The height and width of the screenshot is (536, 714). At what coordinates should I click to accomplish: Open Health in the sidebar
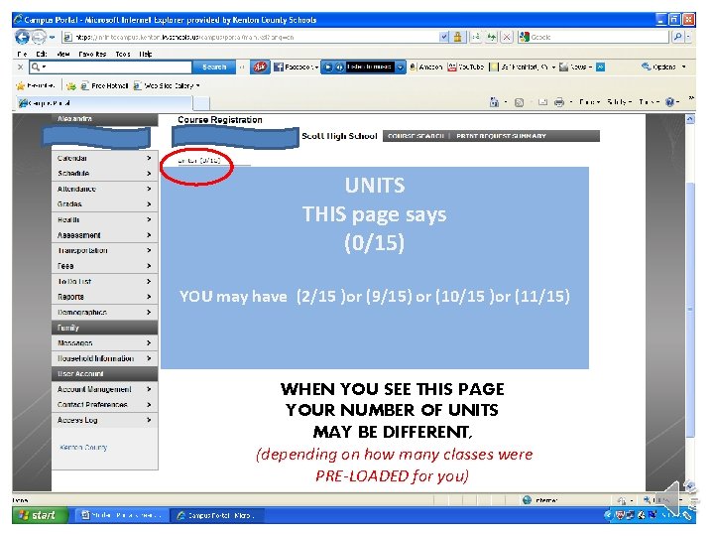(x=105, y=219)
